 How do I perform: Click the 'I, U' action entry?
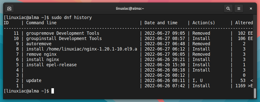click(x=197, y=80)
